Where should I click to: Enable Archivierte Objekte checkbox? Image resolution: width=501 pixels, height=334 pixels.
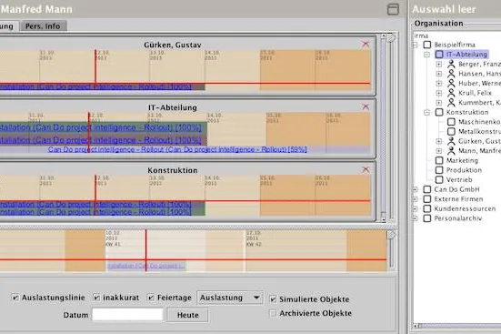[273, 313]
